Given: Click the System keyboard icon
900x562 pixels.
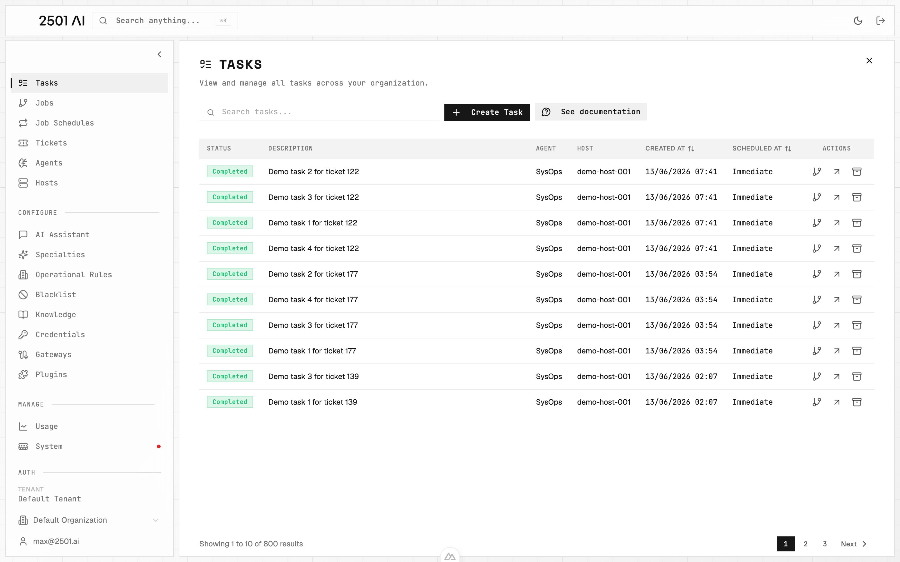Looking at the screenshot, I should point(23,447).
